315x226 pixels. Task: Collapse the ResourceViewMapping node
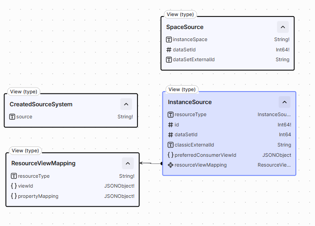(128, 163)
